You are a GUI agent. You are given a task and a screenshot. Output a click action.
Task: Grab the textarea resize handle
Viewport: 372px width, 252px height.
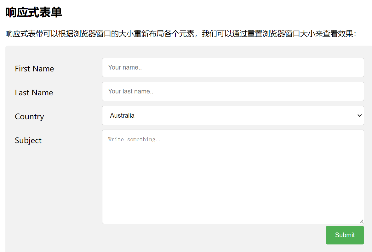pos(361,221)
